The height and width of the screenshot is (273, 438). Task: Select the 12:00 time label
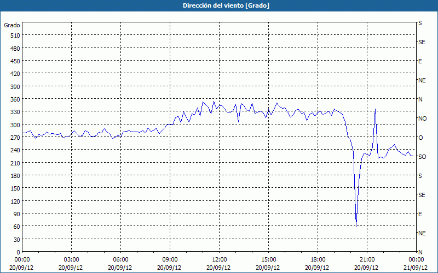219,260
